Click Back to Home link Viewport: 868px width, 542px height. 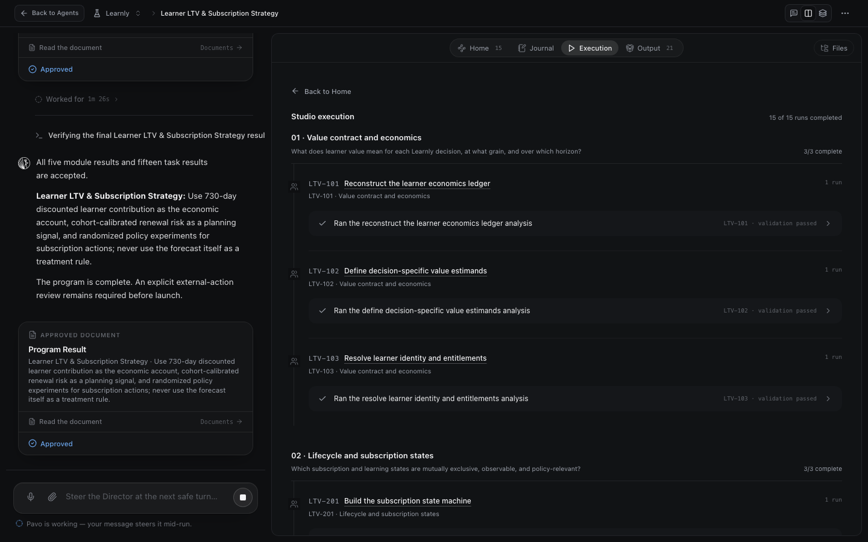click(327, 92)
